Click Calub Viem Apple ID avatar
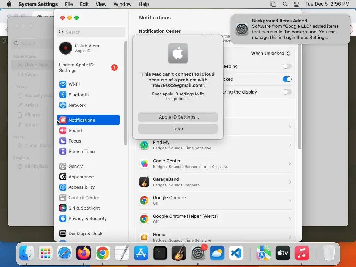Screen dimensions: 356x267 tap(66, 48)
